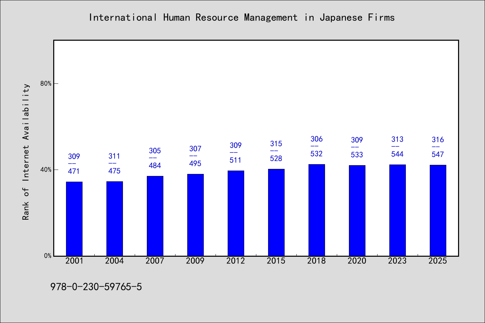Click the 2009 x-axis label
The width and height of the screenshot is (485, 323).
tap(195, 261)
